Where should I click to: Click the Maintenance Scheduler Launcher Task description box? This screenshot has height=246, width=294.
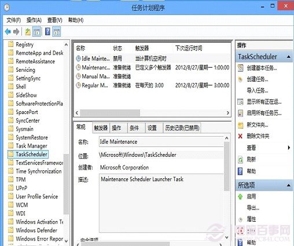pos(161,203)
